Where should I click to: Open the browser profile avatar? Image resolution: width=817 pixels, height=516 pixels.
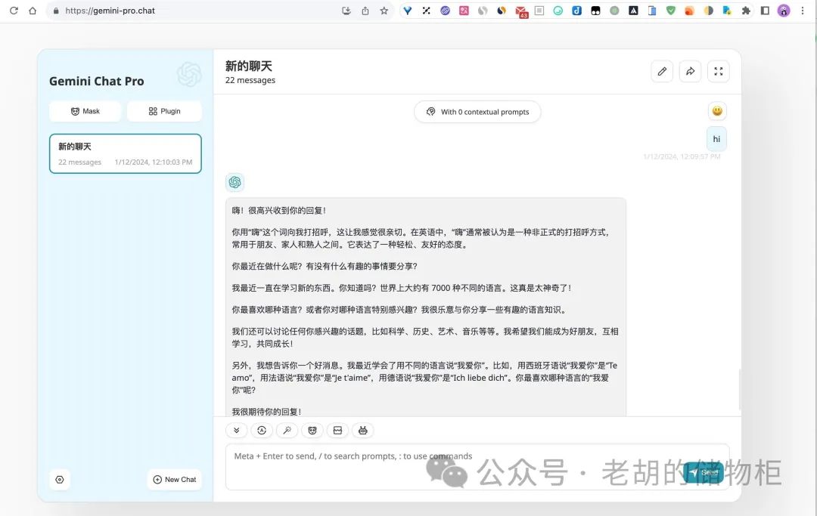coord(784,11)
